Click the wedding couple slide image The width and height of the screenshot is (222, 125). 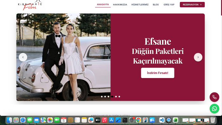[63, 57]
